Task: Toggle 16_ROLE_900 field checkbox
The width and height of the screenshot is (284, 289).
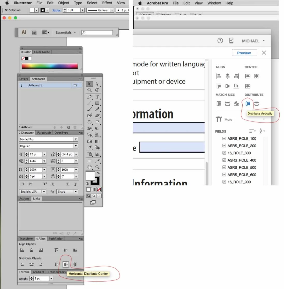Action: pyautogui.click(x=224, y=182)
